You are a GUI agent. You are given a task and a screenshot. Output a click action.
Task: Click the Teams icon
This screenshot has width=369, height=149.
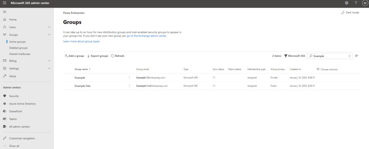tap(4, 119)
